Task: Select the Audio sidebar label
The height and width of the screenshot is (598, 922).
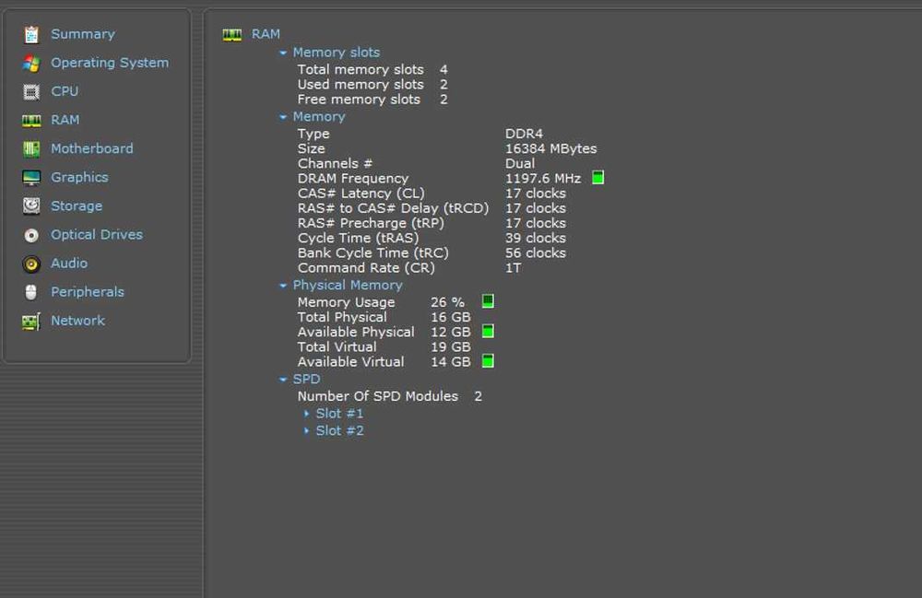Action: [x=69, y=264]
